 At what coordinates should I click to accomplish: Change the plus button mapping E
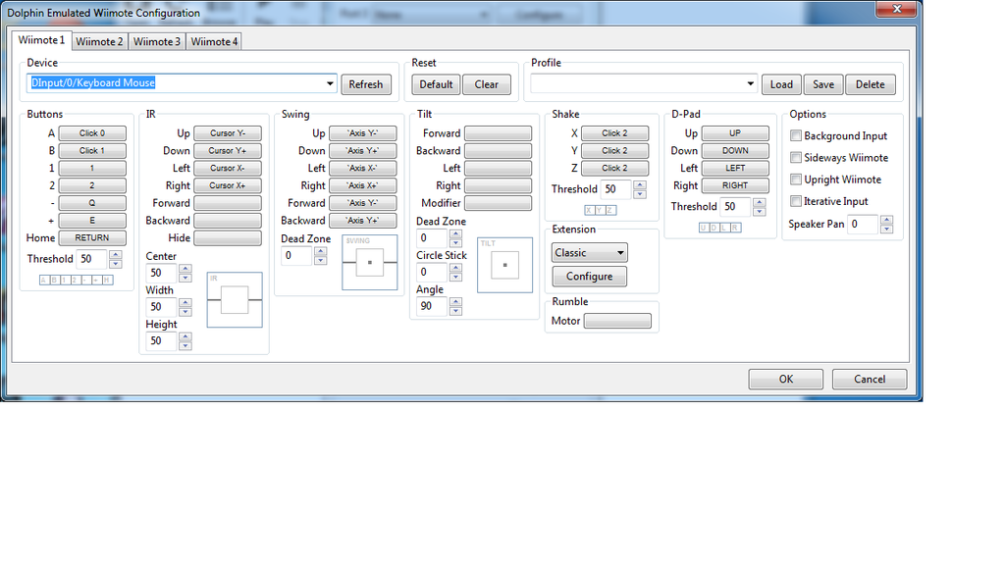point(92,221)
